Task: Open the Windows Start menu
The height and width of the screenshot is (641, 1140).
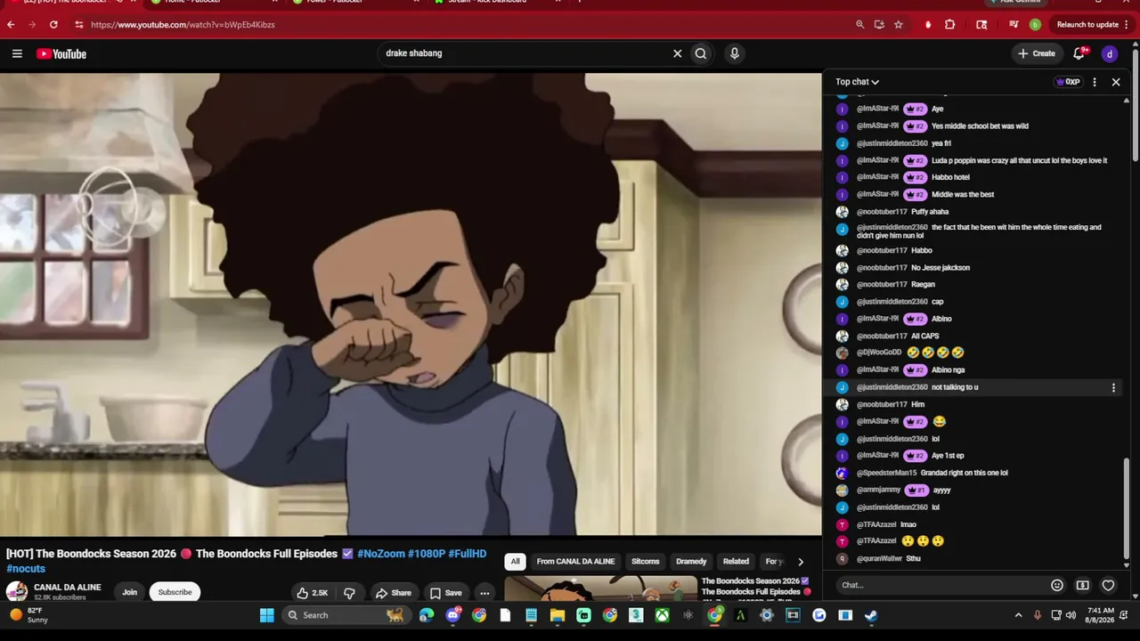Action: point(266,615)
